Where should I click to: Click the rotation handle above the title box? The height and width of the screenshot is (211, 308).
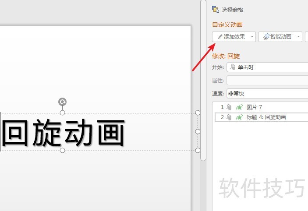pos(63,102)
